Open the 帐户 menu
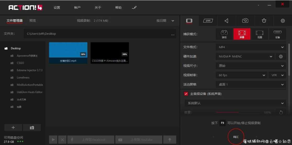Image resolution: width=292 pixels, height=145 pixels. click(77, 8)
